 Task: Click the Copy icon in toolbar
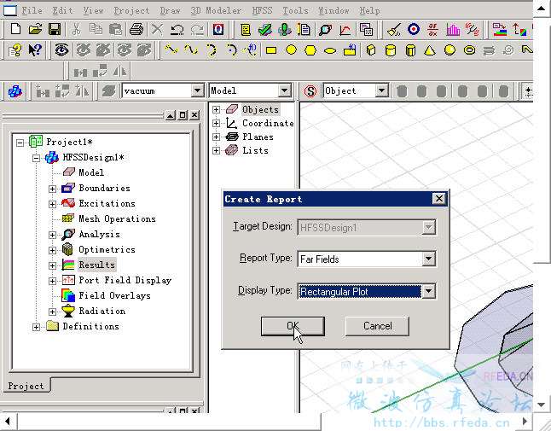96,29
